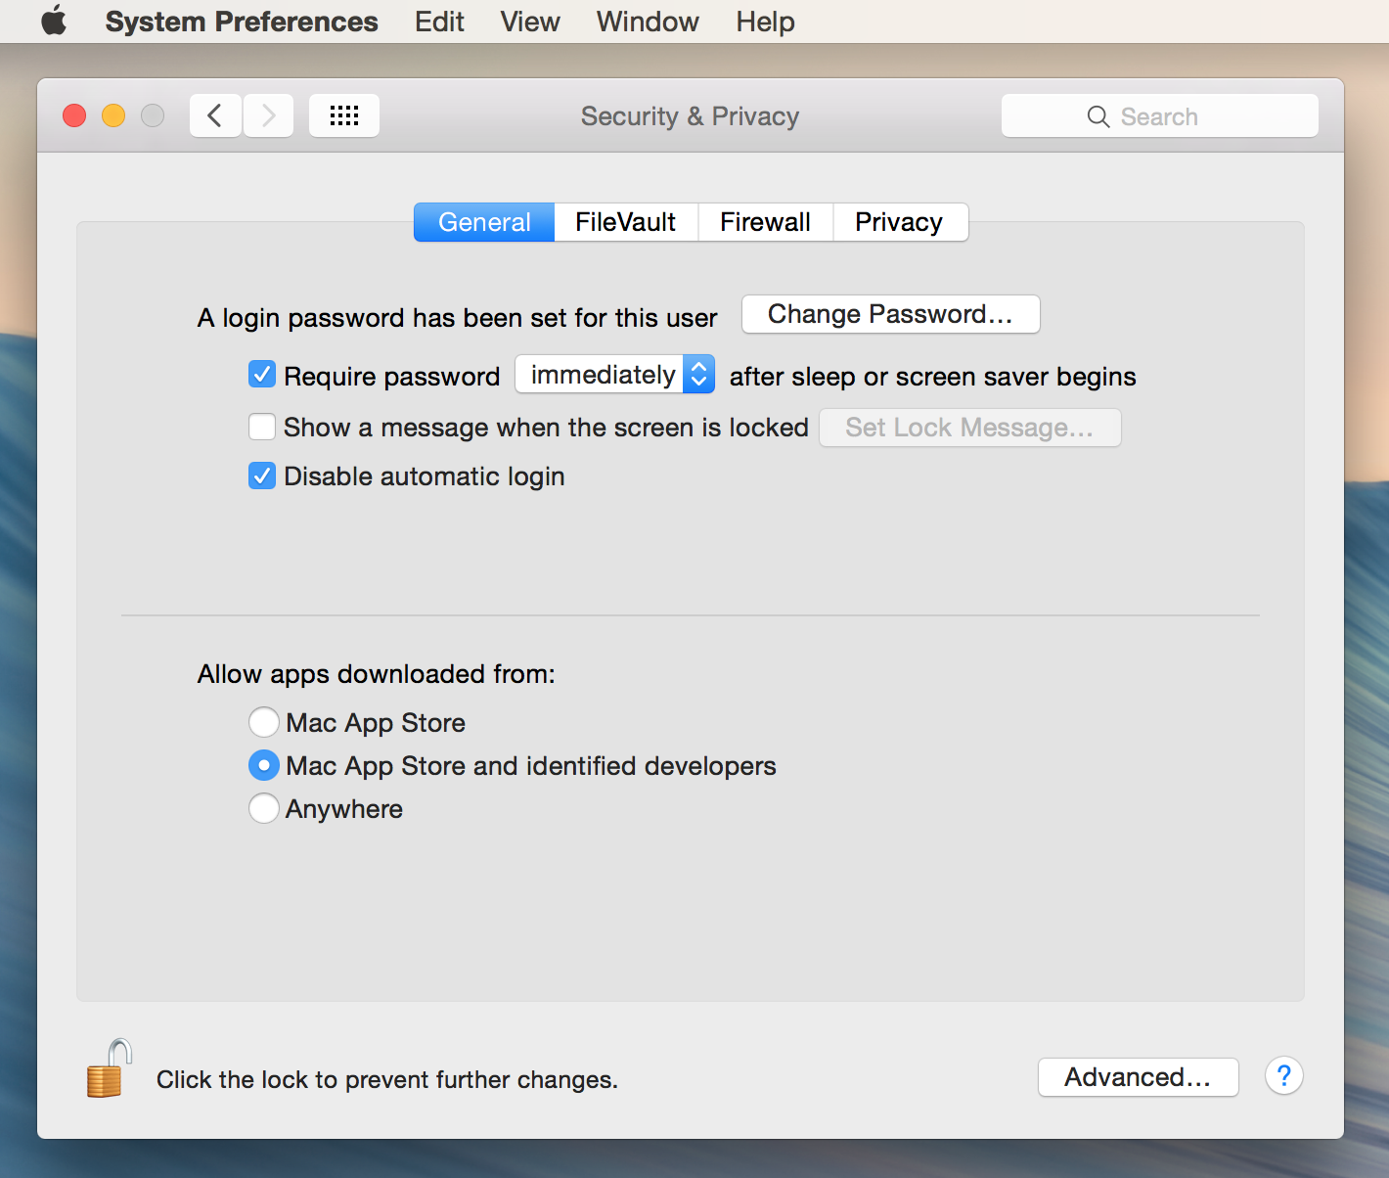Open the Edit menu

(x=439, y=22)
